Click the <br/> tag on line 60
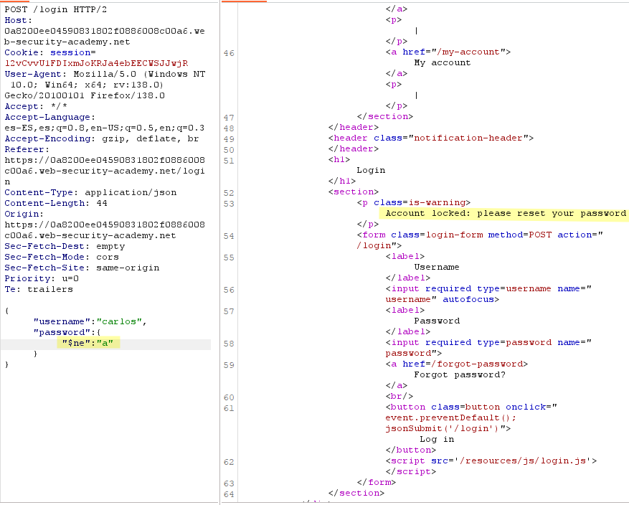 pyautogui.click(x=399, y=396)
